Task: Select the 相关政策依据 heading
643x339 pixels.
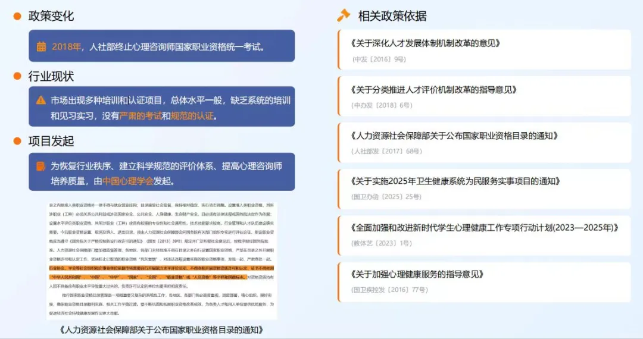Action: [392, 16]
